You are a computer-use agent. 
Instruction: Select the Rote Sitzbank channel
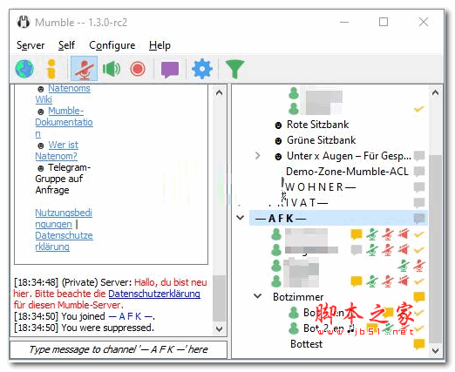(x=317, y=125)
